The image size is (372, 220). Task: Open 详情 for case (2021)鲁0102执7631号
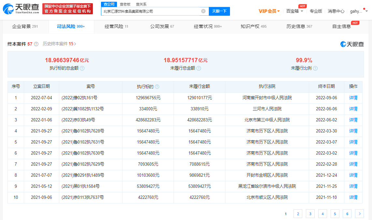[353, 142]
